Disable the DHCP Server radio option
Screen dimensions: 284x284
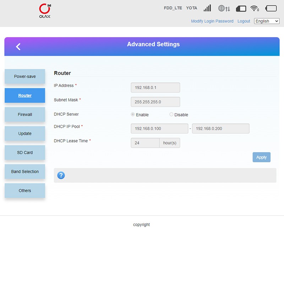[171, 115]
